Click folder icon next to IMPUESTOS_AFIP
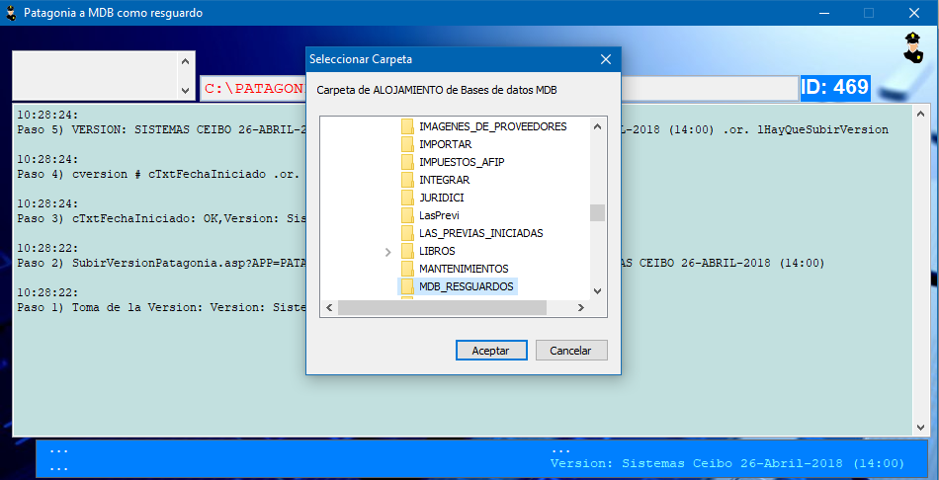Image resolution: width=939 pixels, height=480 pixels. (x=408, y=162)
